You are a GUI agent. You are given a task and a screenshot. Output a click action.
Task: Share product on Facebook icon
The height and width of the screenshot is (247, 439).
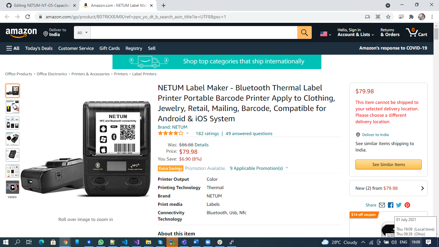pos(390,205)
